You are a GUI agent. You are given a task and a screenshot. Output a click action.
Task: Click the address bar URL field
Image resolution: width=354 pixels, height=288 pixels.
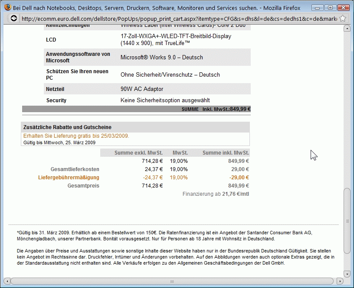point(179,19)
